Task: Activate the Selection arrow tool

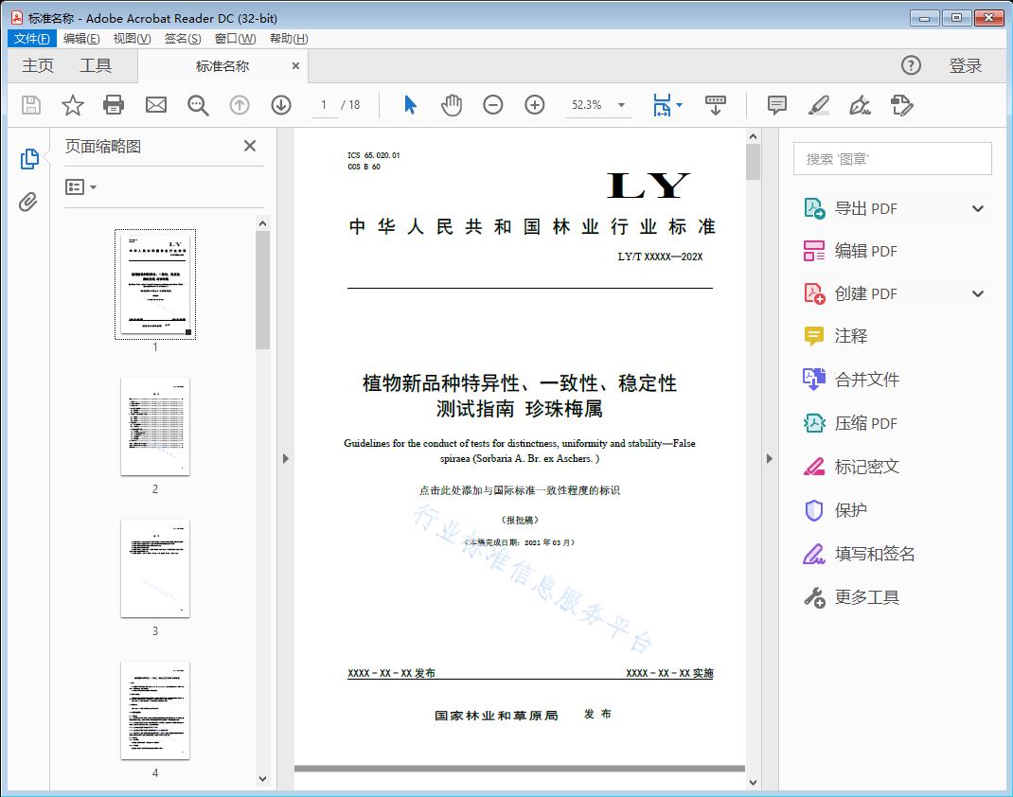Action: (x=410, y=105)
